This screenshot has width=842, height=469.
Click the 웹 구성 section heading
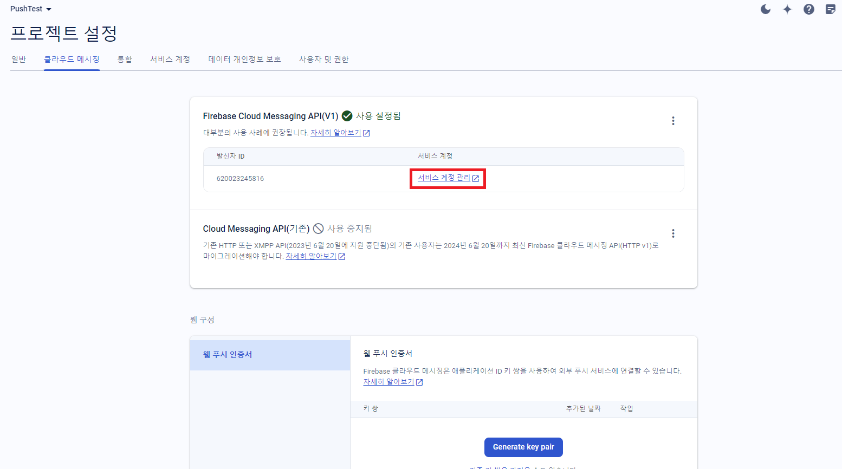point(202,320)
